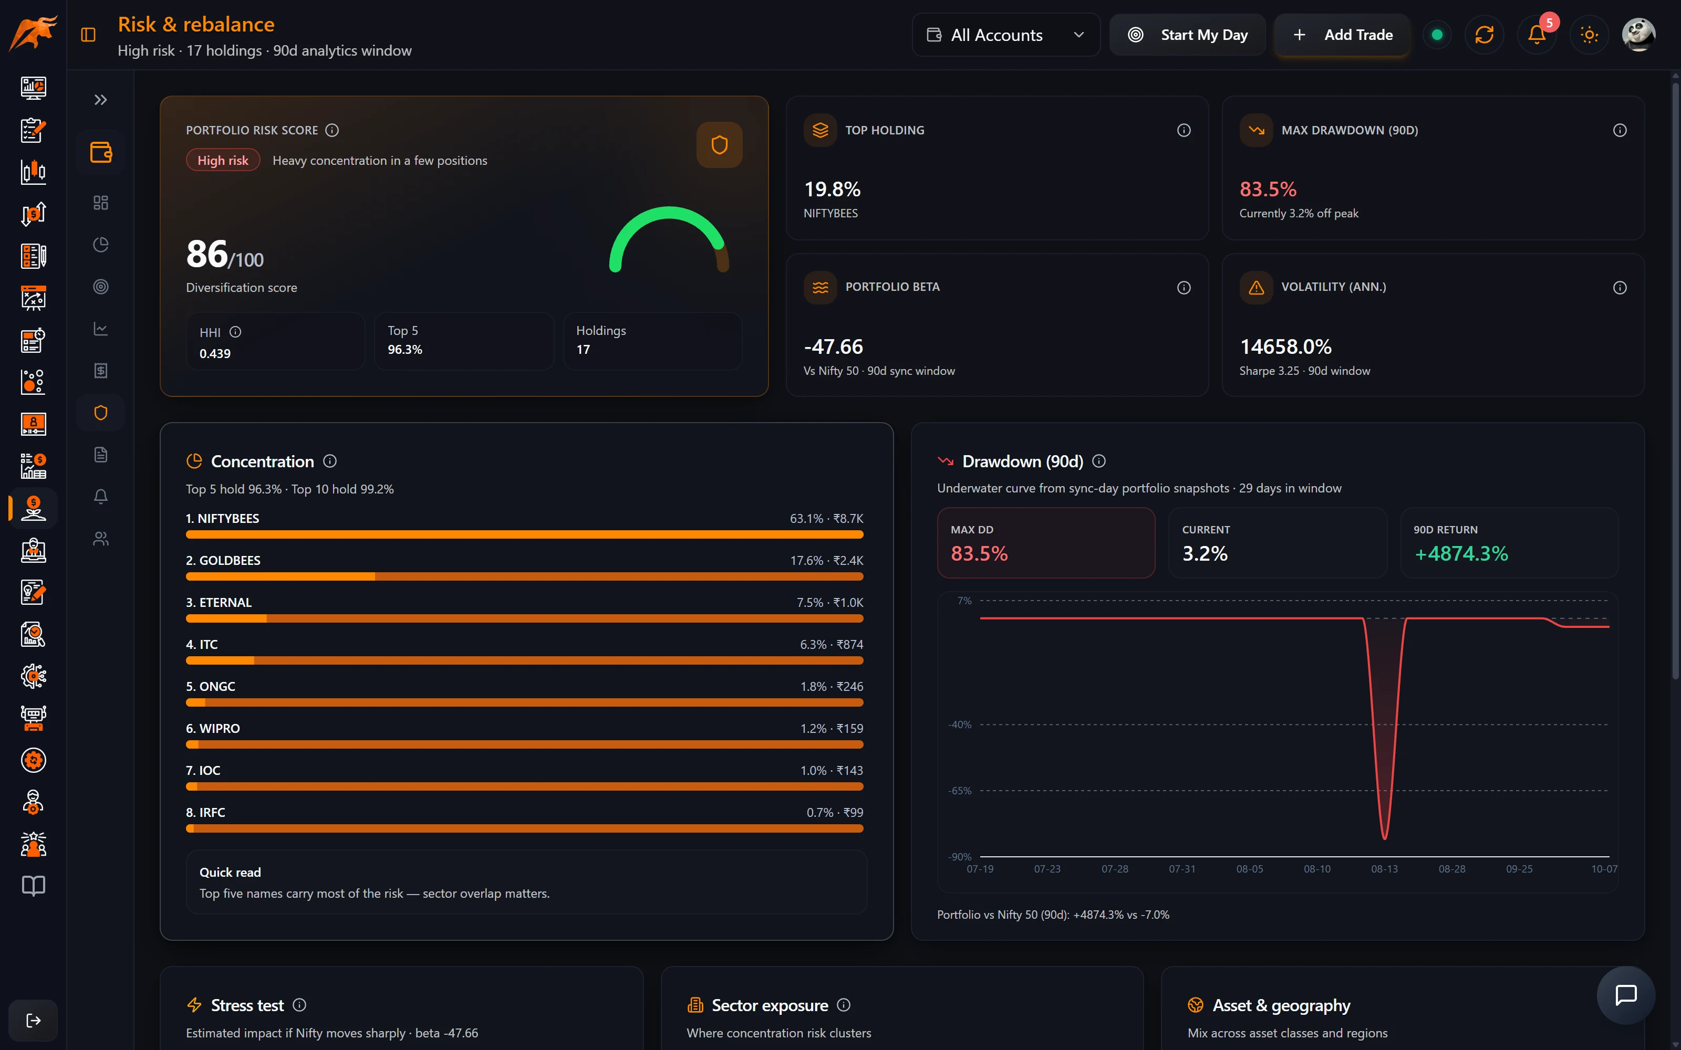Click info icon beside Sector exposure heading

(x=843, y=1005)
